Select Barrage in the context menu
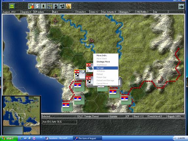The image size is (188, 141). pos(106,68)
